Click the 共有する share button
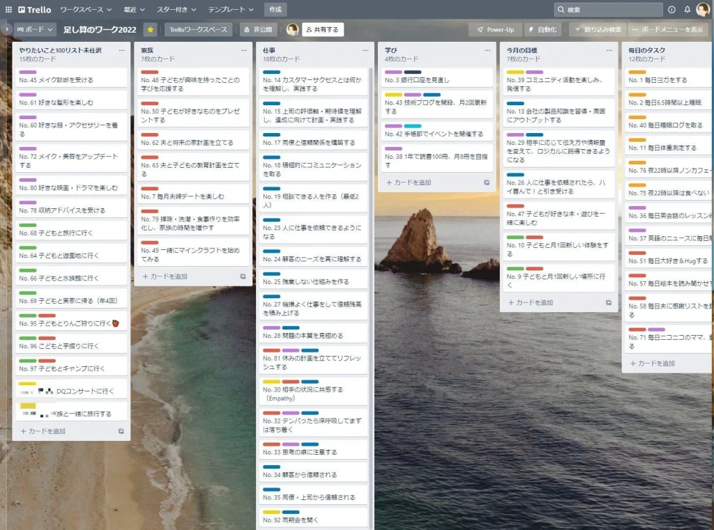This screenshot has height=530, width=714. 322,30
